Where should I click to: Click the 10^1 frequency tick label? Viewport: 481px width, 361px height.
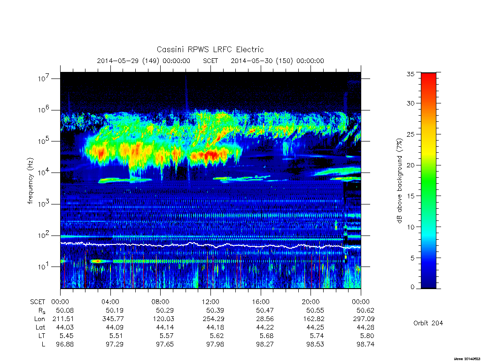click(44, 267)
